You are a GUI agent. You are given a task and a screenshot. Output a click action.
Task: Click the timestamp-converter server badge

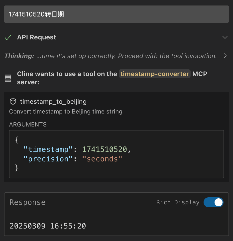coord(154,74)
